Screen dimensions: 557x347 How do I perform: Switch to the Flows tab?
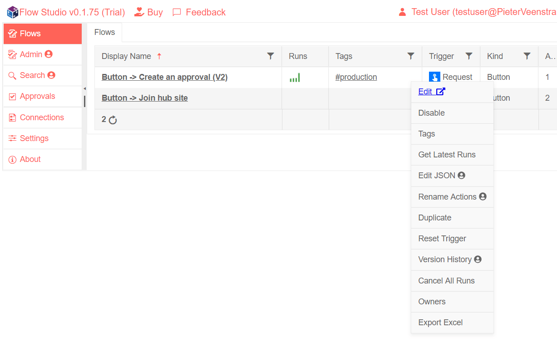(104, 32)
